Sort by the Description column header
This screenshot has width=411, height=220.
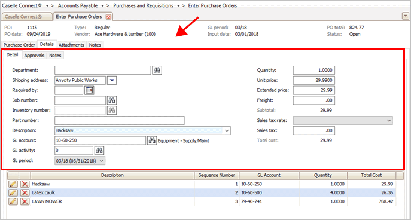pyautogui.click(x=112, y=175)
